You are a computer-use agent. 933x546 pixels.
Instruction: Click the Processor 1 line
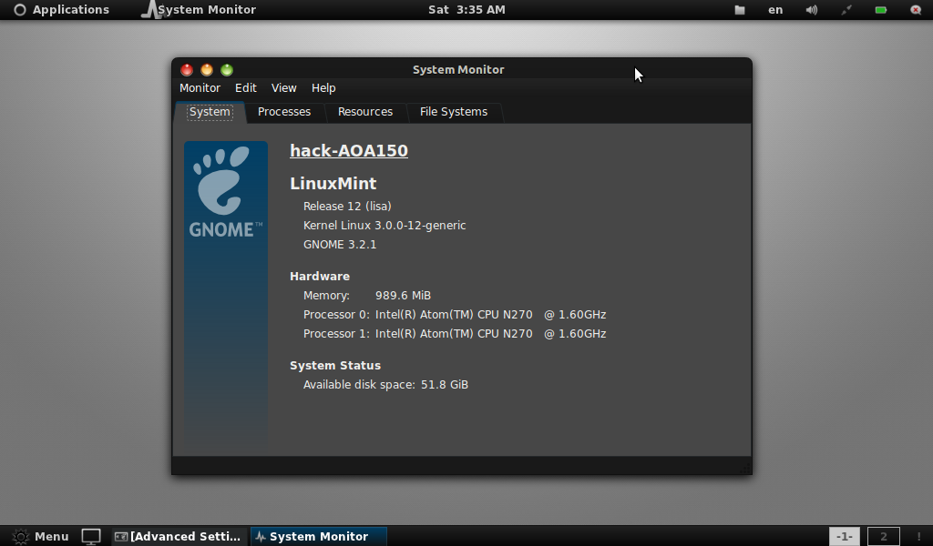coord(455,333)
